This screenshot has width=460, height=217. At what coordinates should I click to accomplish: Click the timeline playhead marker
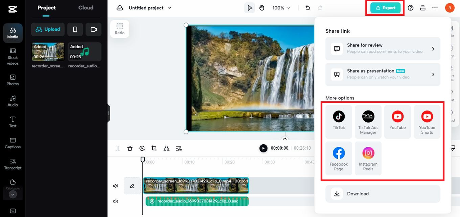point(143,159)
